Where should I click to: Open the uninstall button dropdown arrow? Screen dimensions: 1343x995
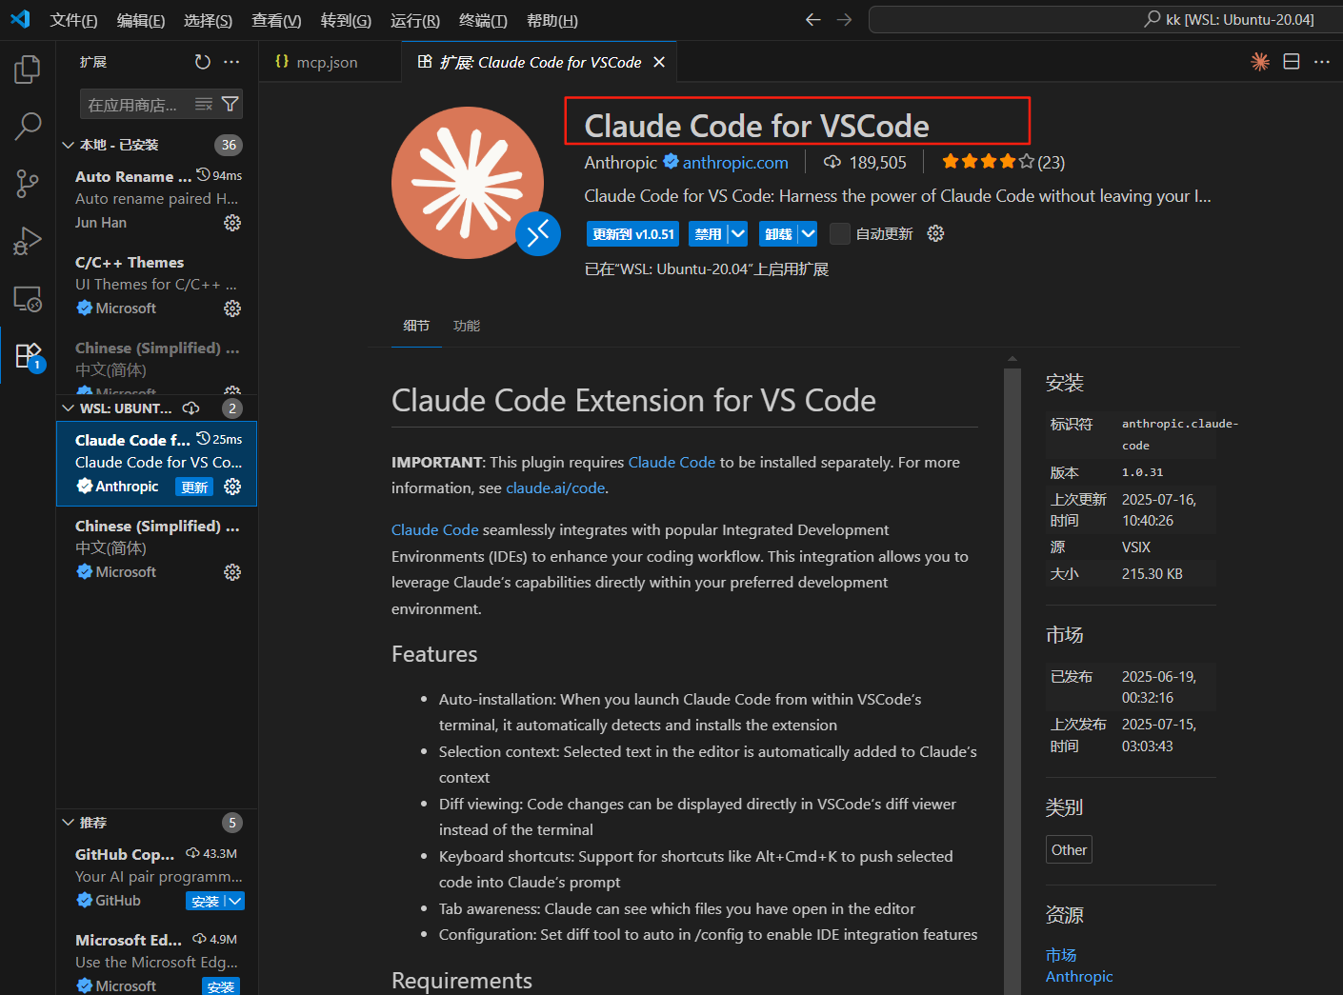click(x=808, y=233)
